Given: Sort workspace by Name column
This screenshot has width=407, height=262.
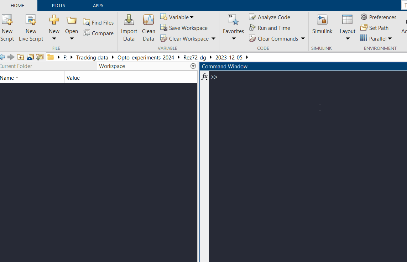Looking at the screenshot, I should tap(32, 78).
